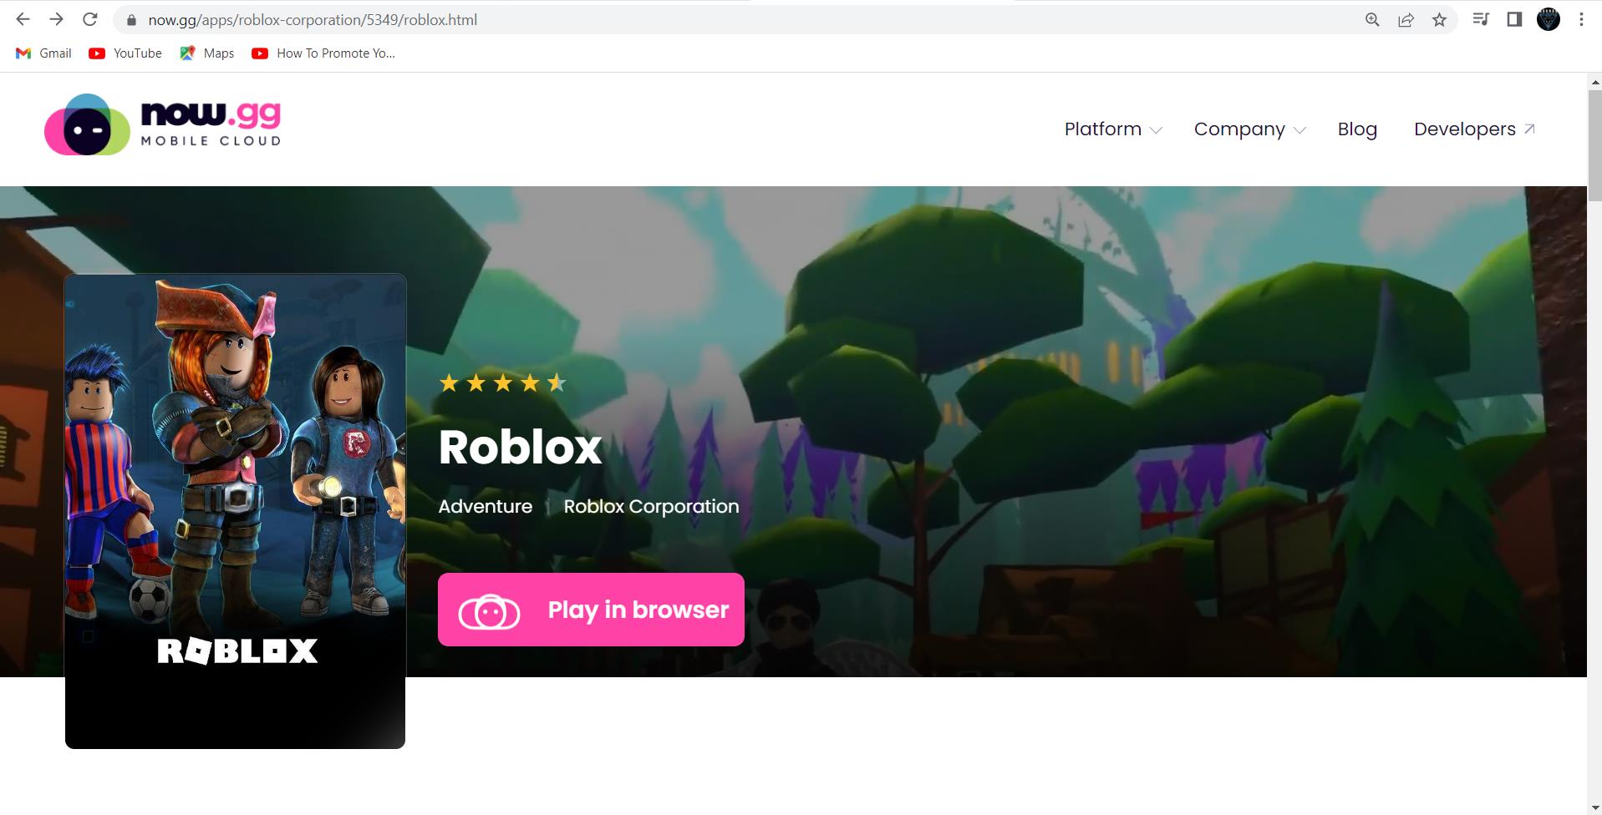Click the now.gg Mobile Cloud logo
The image size is (1602, 815).
[163, 124]
